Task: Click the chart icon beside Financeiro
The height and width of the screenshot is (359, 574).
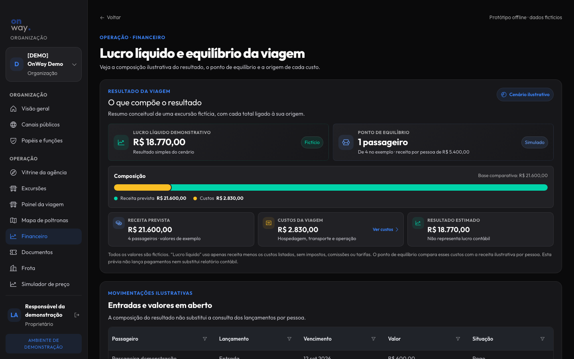Action: (13, 236)
